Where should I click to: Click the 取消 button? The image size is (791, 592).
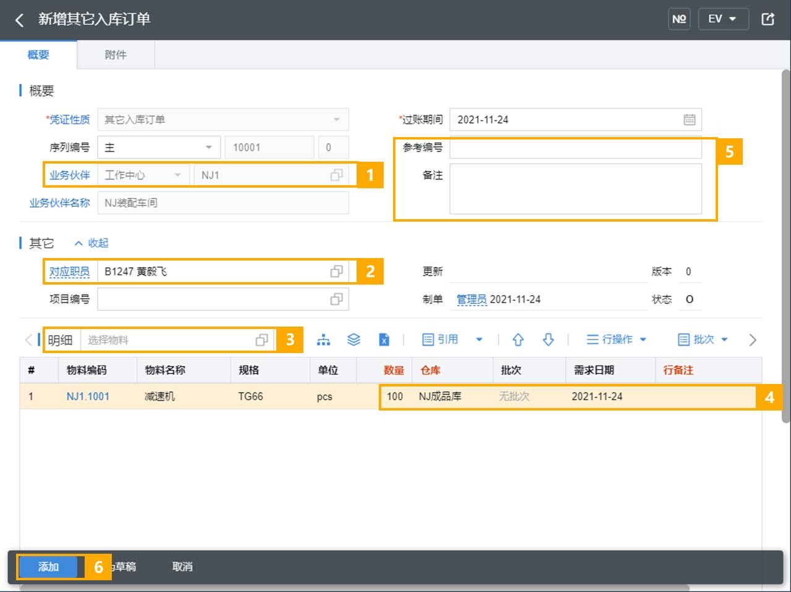coord(182,567)
